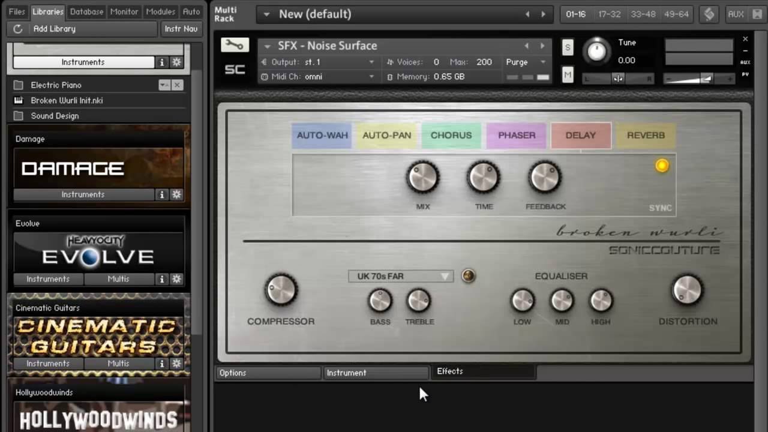The image size is (768, 432).
Task: Open the UK 70s FAR cabinet dropdown
Action: (400, 276)
